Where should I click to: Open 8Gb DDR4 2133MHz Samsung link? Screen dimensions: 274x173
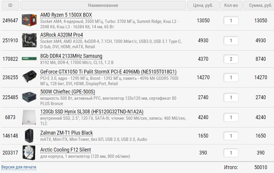[x=71, y=56]
